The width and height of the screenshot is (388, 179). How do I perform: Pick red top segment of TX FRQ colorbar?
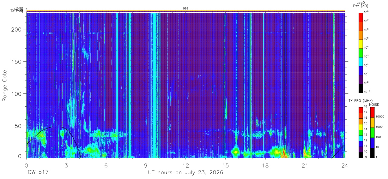coord(361,110)
